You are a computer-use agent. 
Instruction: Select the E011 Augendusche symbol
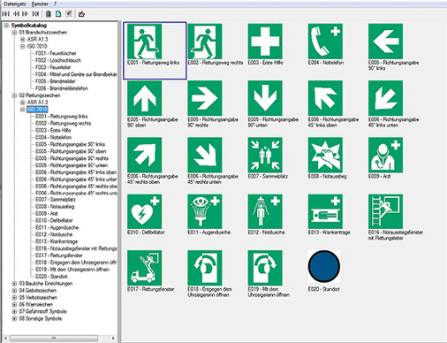pyautogui.click(x=205, y=211)
